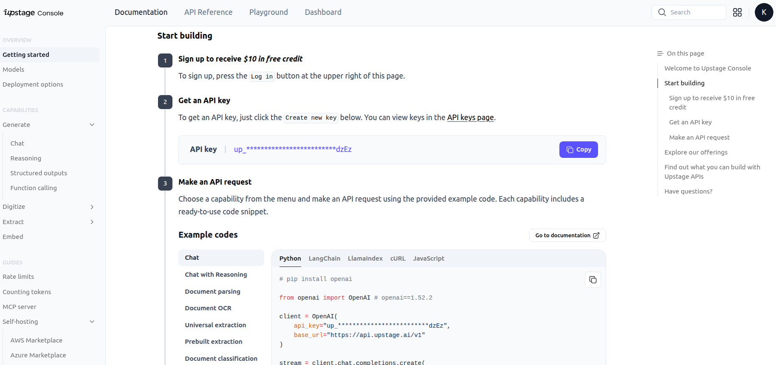This screenshot has width=776, height=365.
Task: Switch to the JavaScript code tab
Action: tap(429, 258)
